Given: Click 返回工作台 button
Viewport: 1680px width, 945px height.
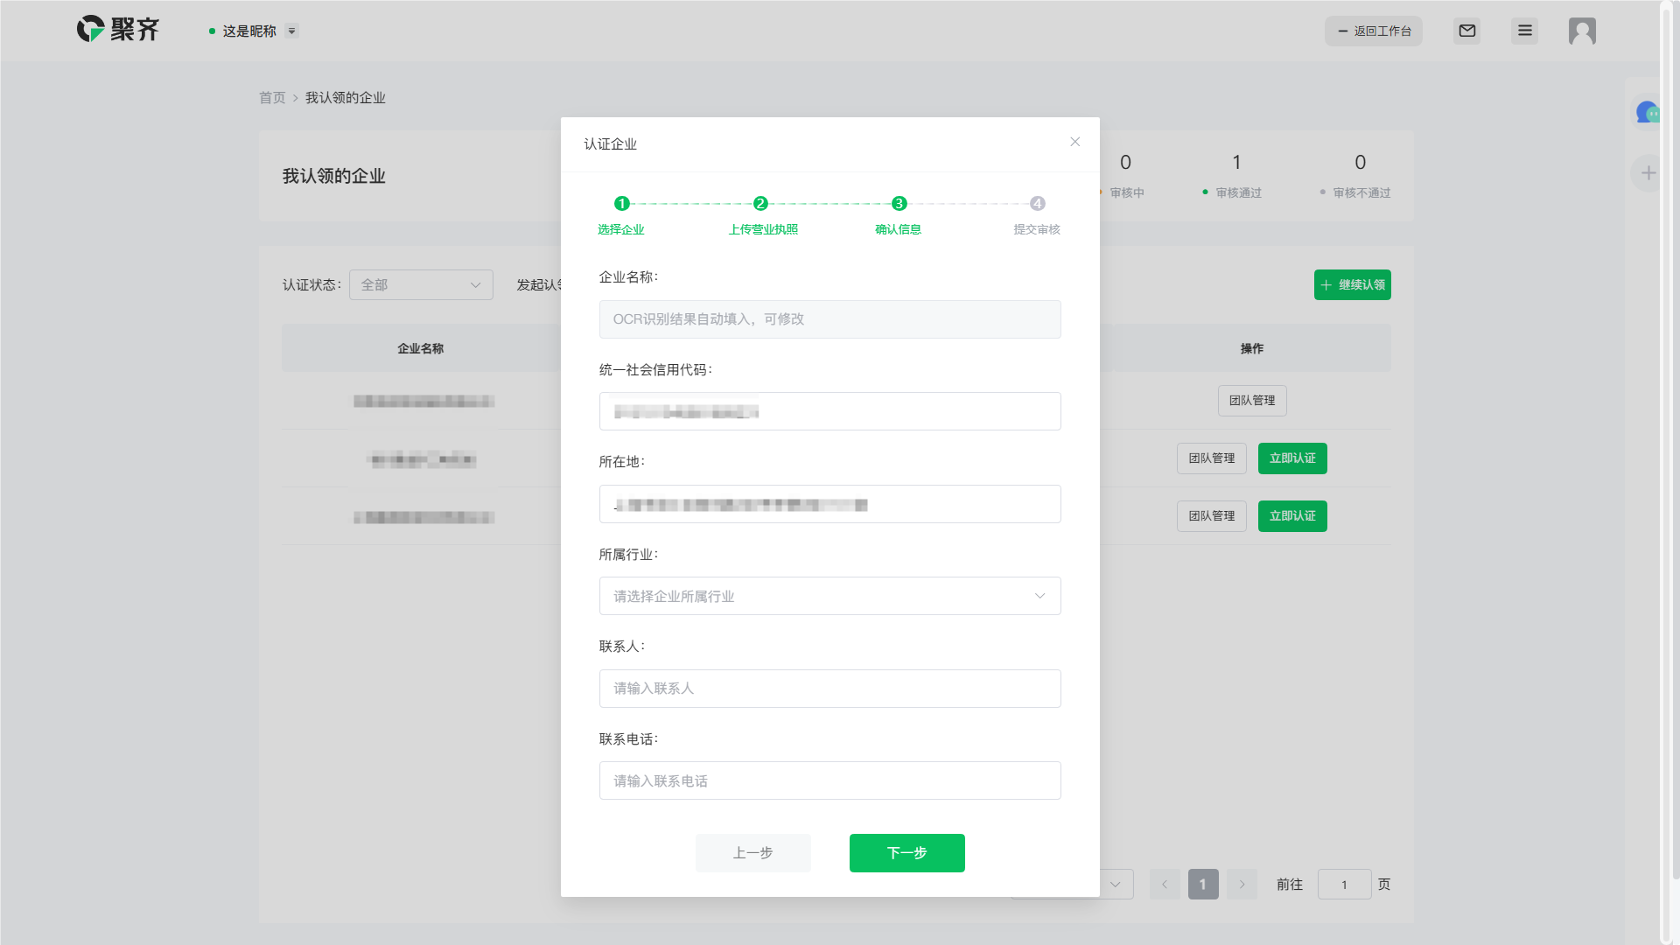Looking at the screenshot, I should click(1374, 31).
